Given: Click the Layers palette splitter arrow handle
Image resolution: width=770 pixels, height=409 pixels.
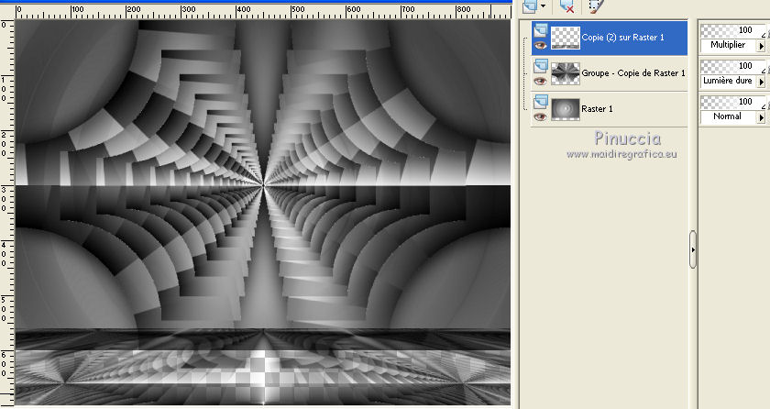Looking at the screenshot, I should (693, 249).
